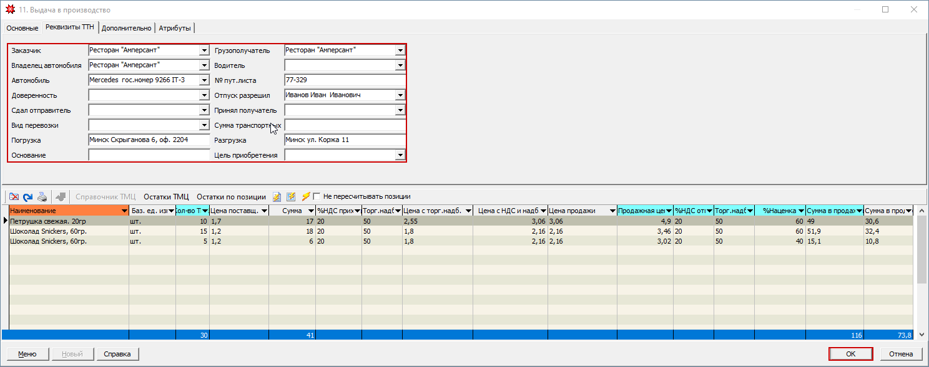The width and height of the screenshot is (929, 367).
Task: Click the blue refresh arrow icon
Action: 27,197
